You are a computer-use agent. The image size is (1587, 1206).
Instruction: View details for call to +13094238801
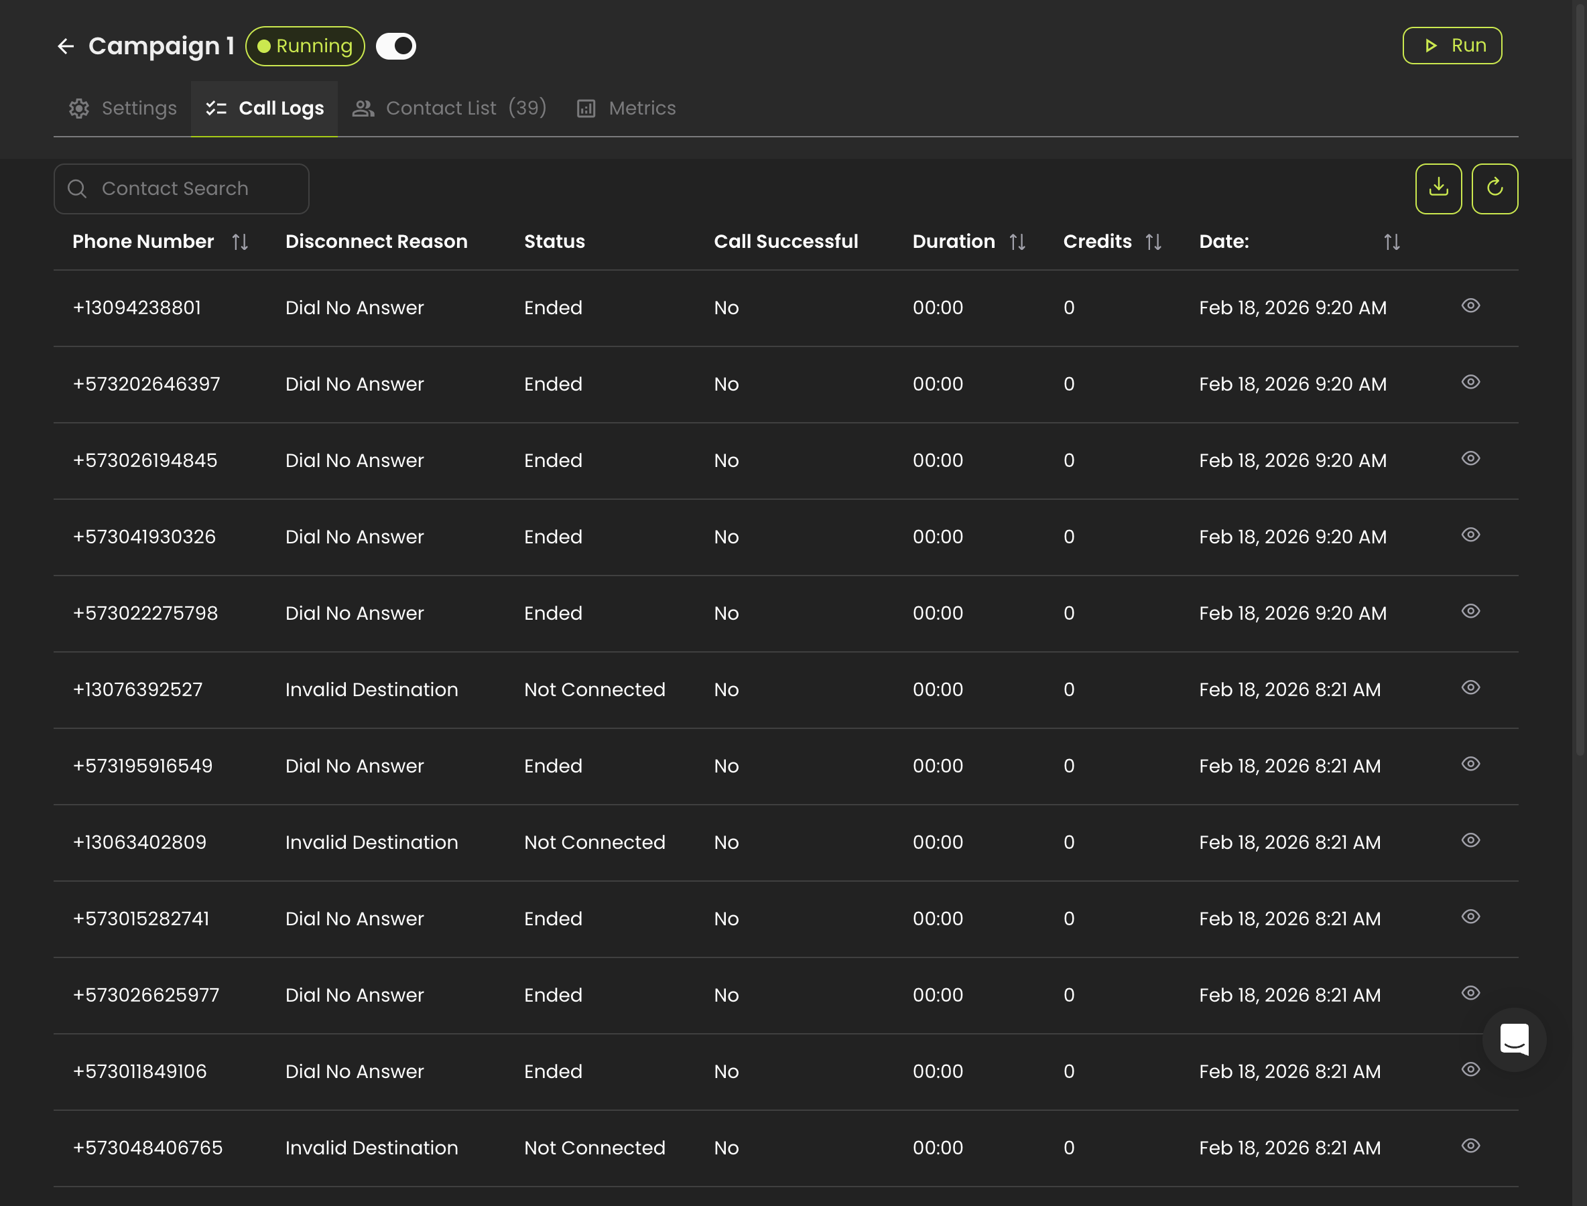pos(1470,306)
